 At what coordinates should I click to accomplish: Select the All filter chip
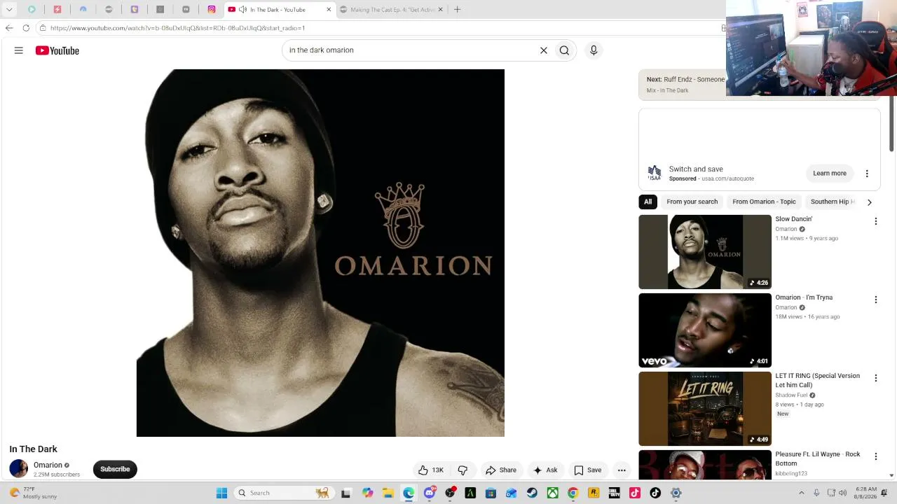point(648,202)
